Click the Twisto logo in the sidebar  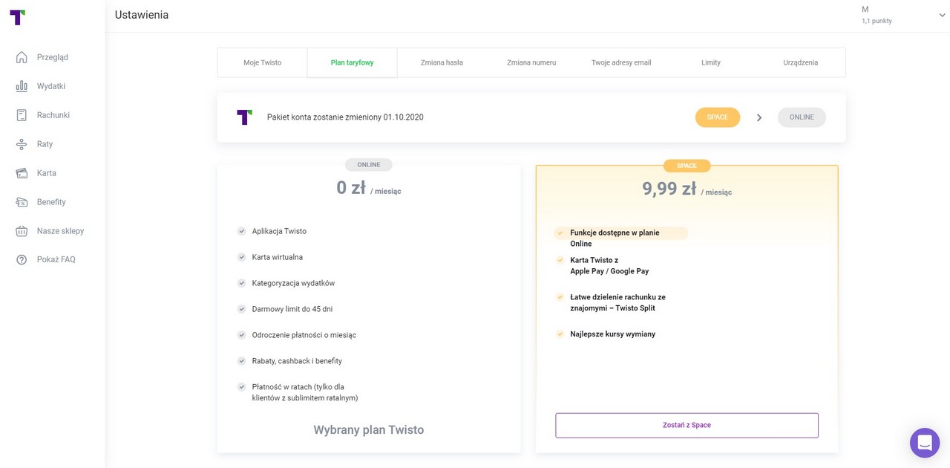[17, 17]
